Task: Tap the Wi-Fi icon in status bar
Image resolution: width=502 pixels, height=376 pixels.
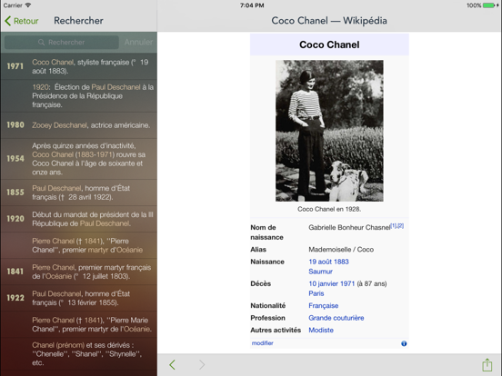Action: point(28,5)
